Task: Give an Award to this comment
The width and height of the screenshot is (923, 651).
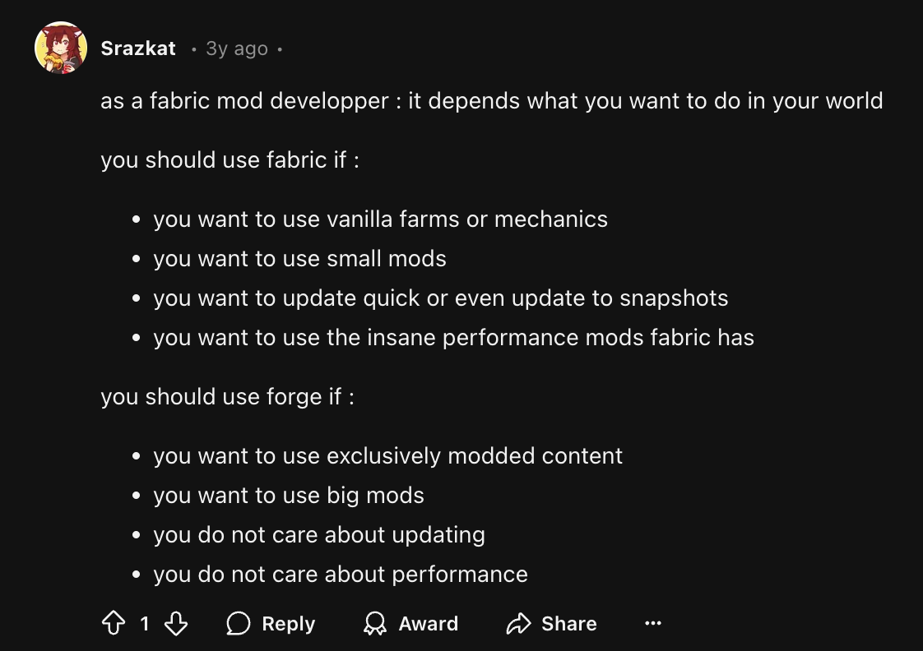Action: [410, 624]
